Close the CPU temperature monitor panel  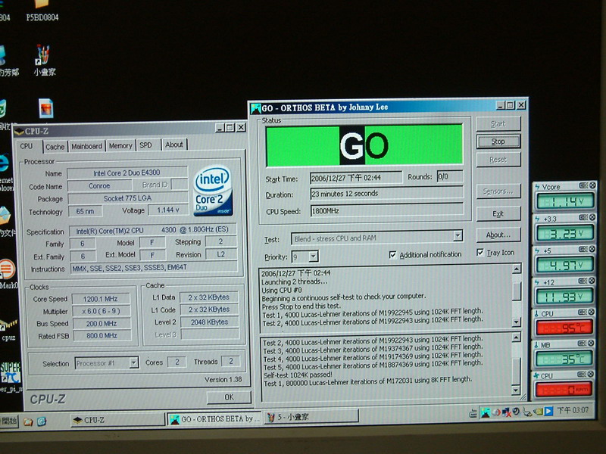coord(592,312)
